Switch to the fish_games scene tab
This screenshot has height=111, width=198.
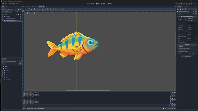pos(27,7)
